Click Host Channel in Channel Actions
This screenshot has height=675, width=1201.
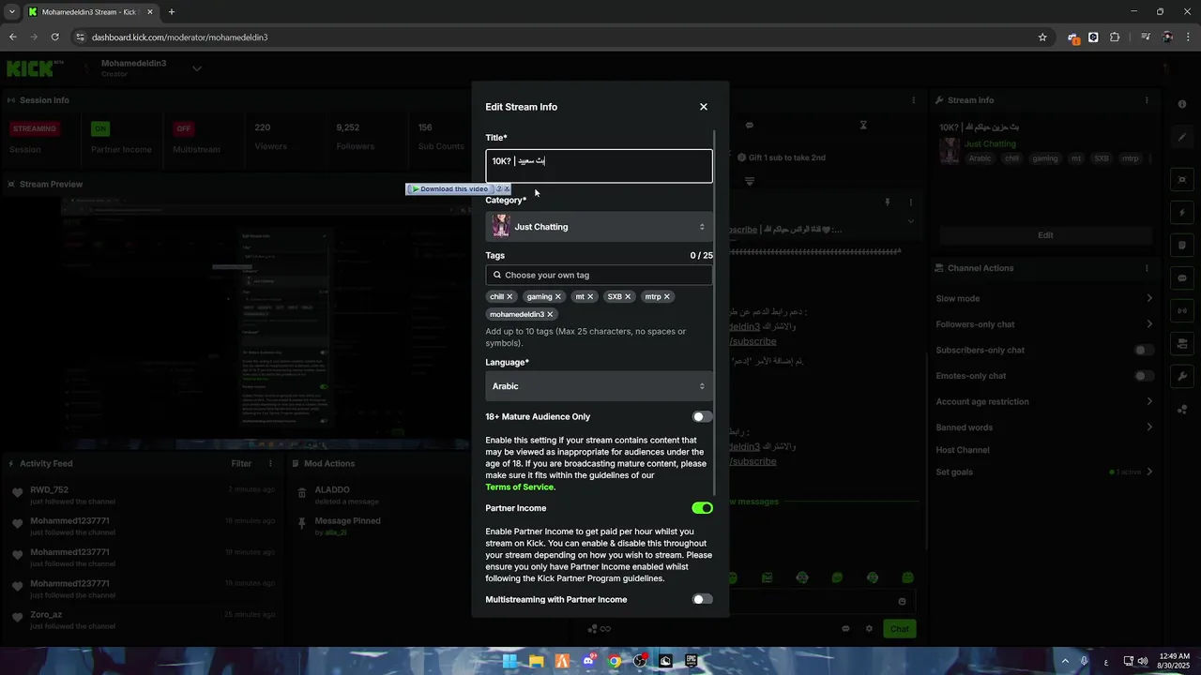[x=963, y=450]
